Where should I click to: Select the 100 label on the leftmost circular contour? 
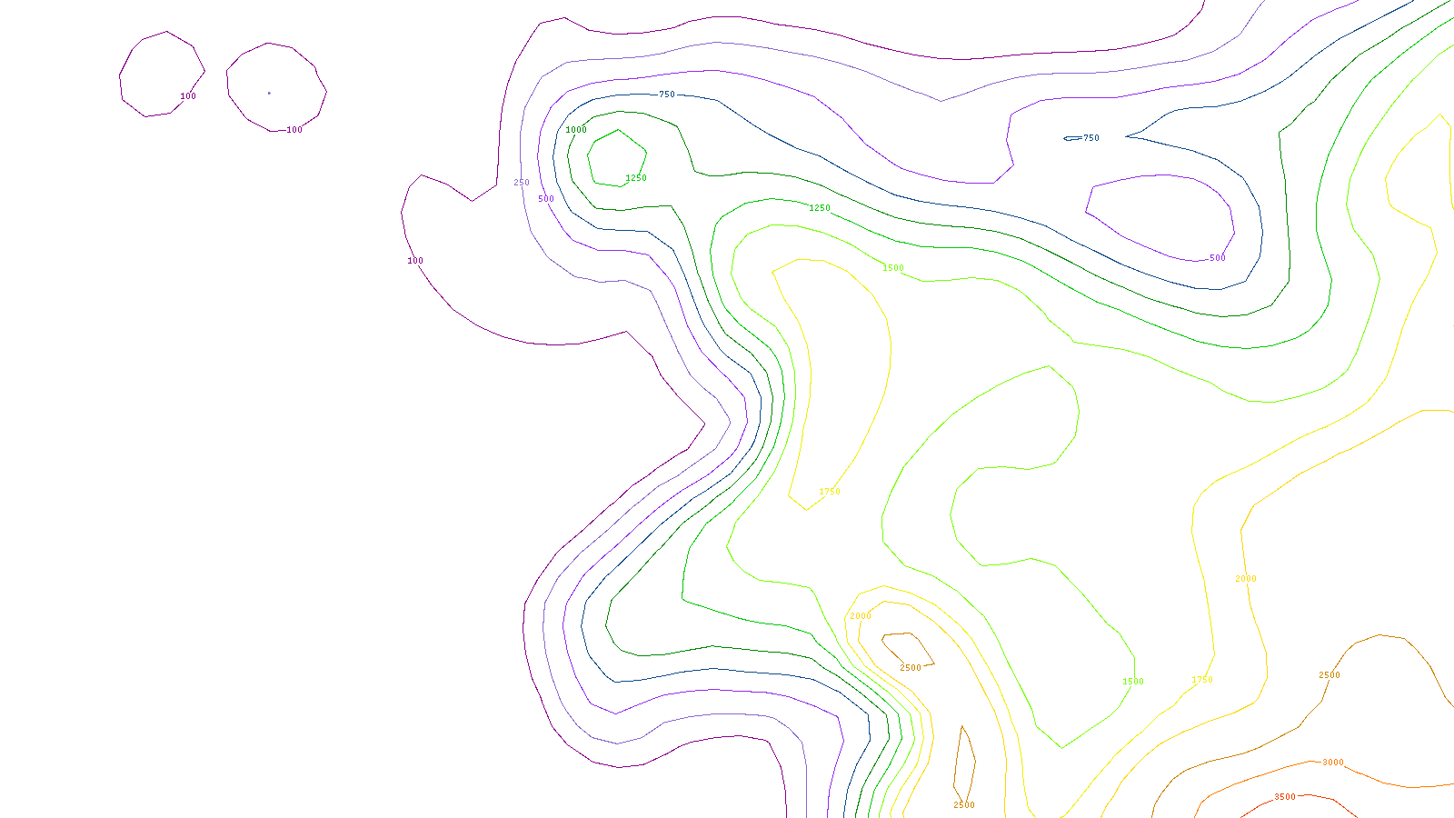[x=188, y=96]
